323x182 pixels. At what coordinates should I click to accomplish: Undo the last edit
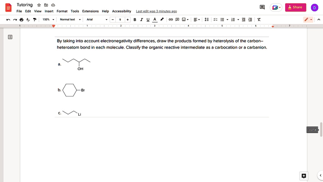[x=8, y=19]
